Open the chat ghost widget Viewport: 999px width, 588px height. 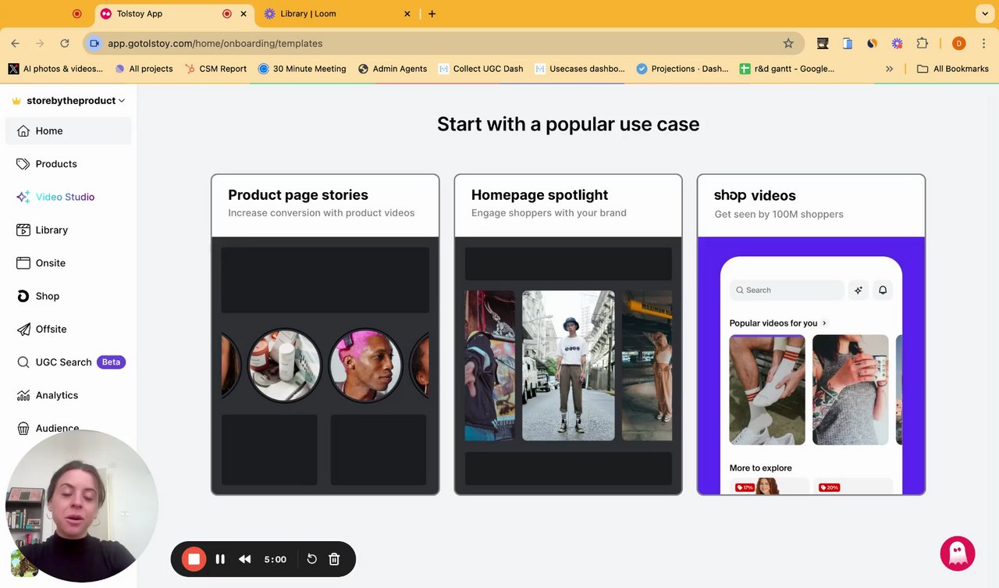pyautogui.click(x=957, y=554)
